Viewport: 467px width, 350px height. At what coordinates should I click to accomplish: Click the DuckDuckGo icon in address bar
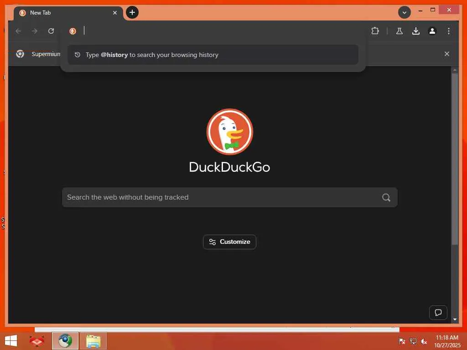point(73,31)
